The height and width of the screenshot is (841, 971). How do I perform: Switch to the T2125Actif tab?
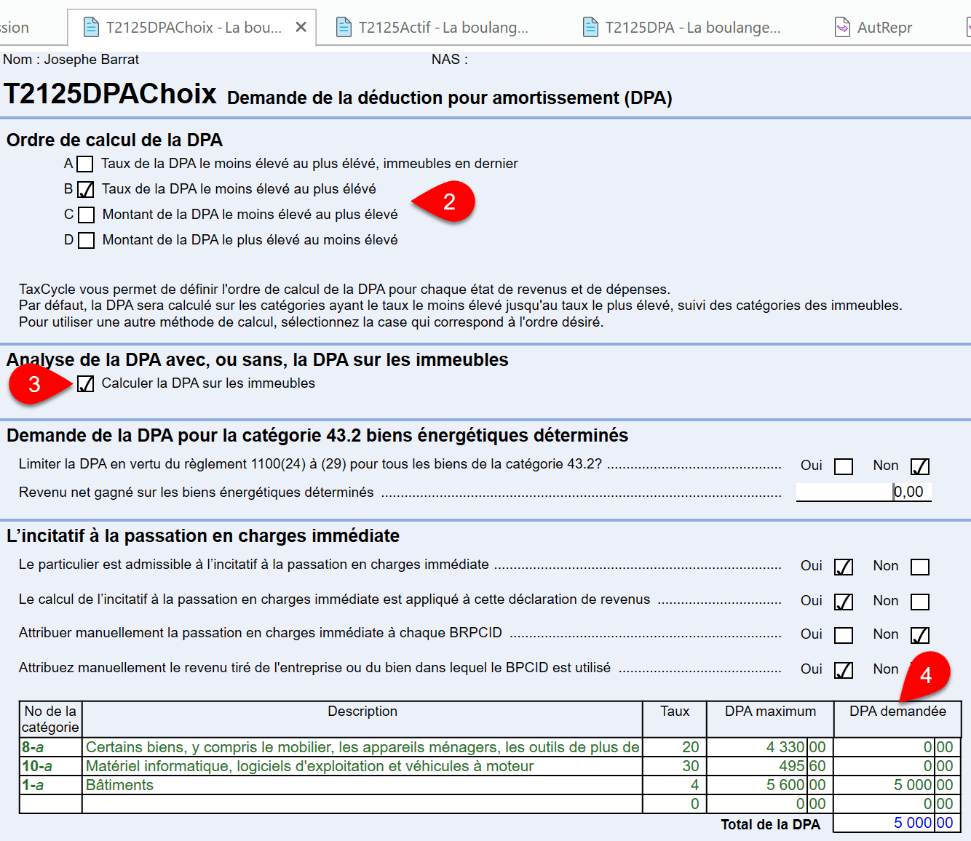[433, 28]
